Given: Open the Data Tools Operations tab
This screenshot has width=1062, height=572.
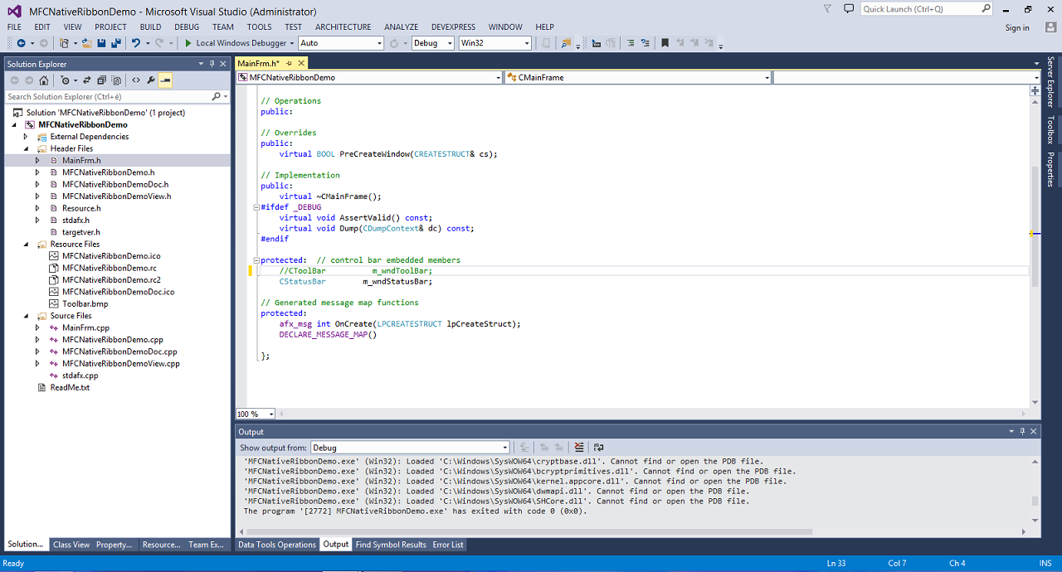Looking at the screenshot, I should tap(277, 545).
